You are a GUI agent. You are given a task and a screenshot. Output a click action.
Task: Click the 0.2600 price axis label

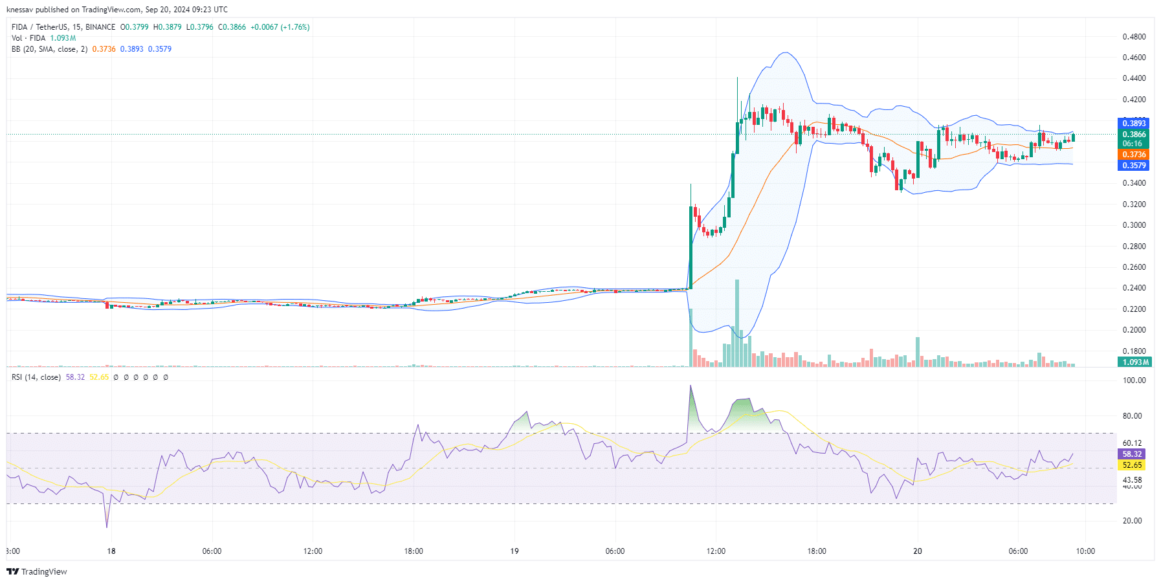coord(1134,267)
